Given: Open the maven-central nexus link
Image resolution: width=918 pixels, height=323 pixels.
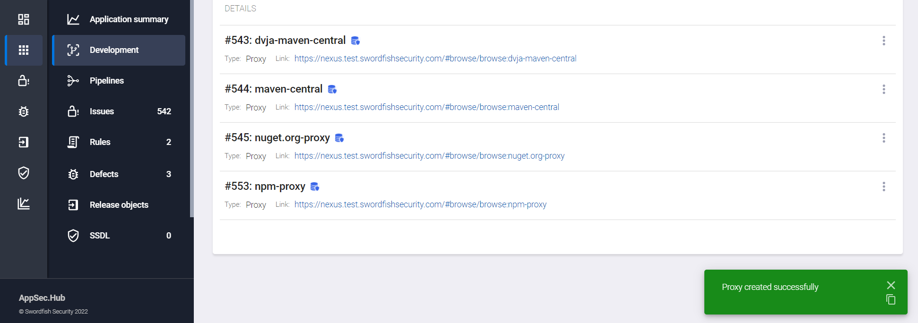Looking at the screenshot, I should pyautogui.click(x=426, y=107).
